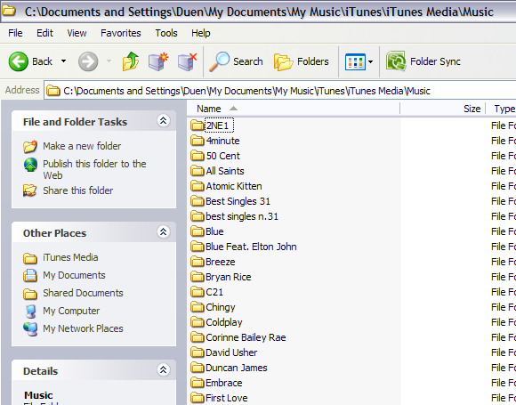Viewport: 516px width, 405px height.
Task: Click the Duncan James folder icon
Action: [198, 368]
